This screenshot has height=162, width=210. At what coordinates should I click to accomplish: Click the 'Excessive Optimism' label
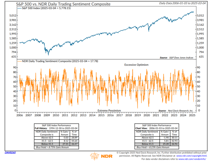(x=137, y=65)
